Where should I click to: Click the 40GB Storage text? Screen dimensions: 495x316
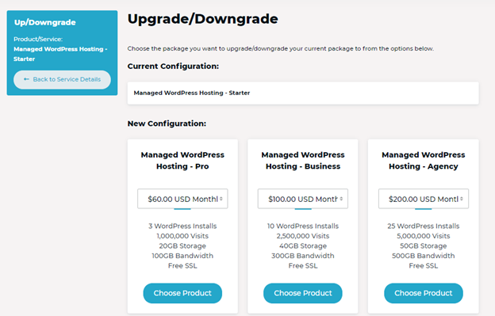303,246
